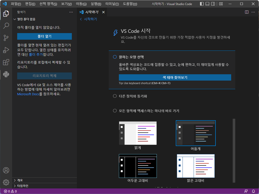Screen dimensions: 259x194
Task: Toggle secondary side bar layout icon
Action: pyautogui.click(x=213, y=4)
